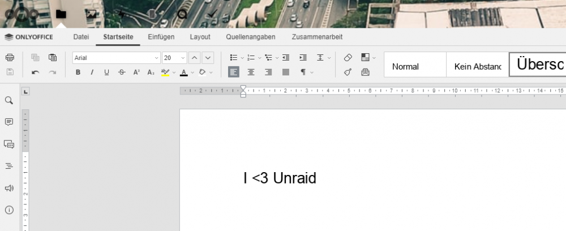Screen dimensions: 566x231
Task: Switch to the Layout tab
Action: click(200, 37)
